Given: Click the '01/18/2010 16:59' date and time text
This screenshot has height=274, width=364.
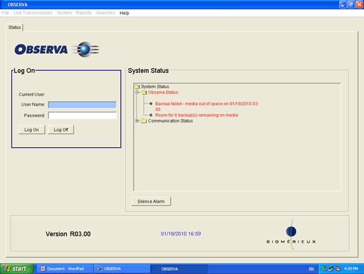Looking at the screenshot, I should pos(181,234).
